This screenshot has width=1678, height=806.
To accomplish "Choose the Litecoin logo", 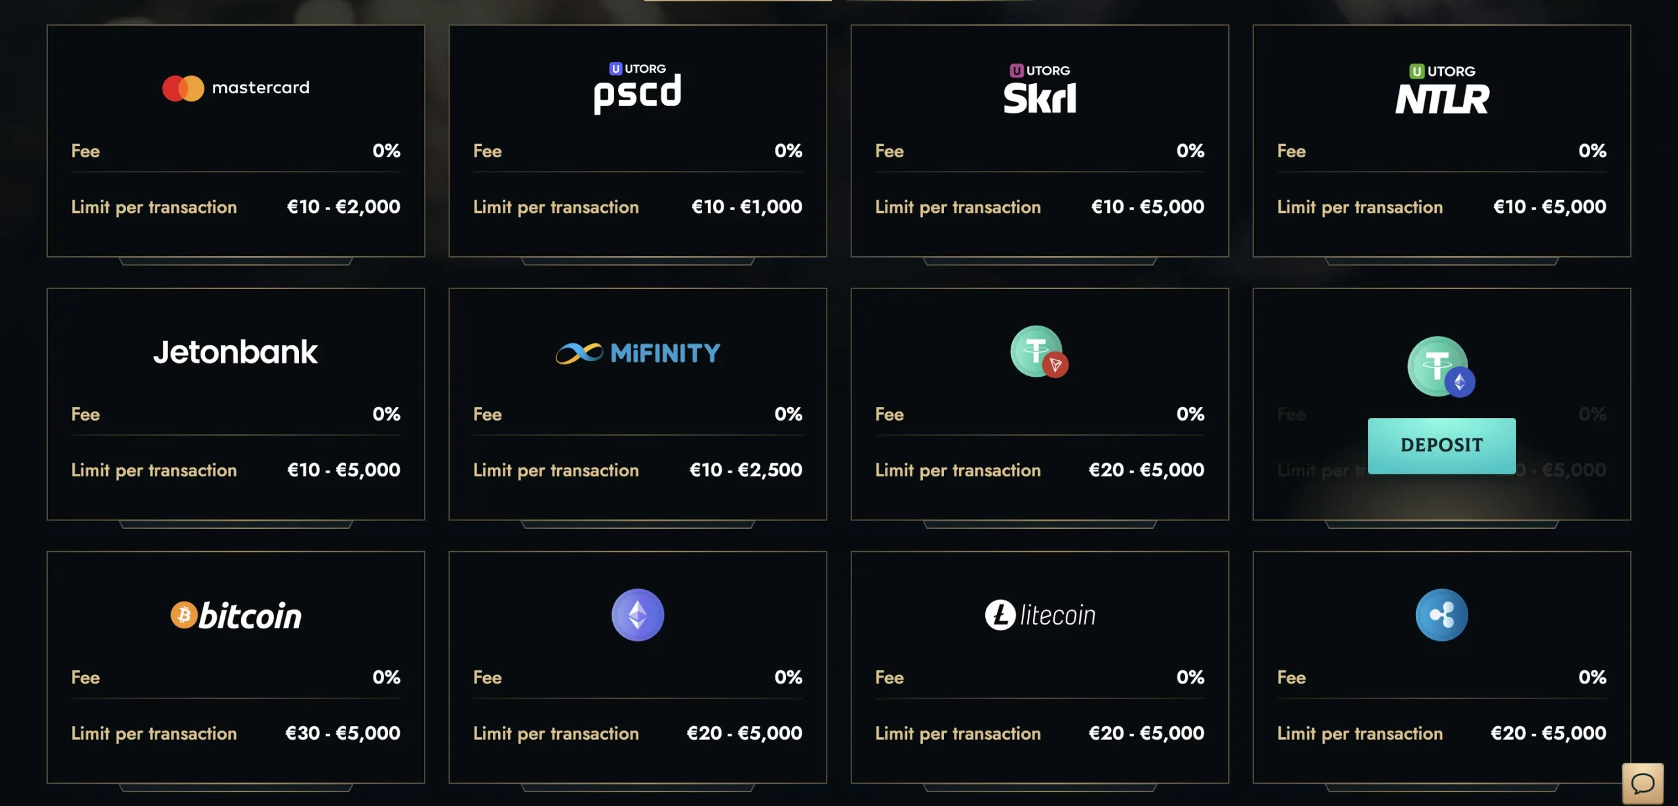I will (x=1040, y=615).
